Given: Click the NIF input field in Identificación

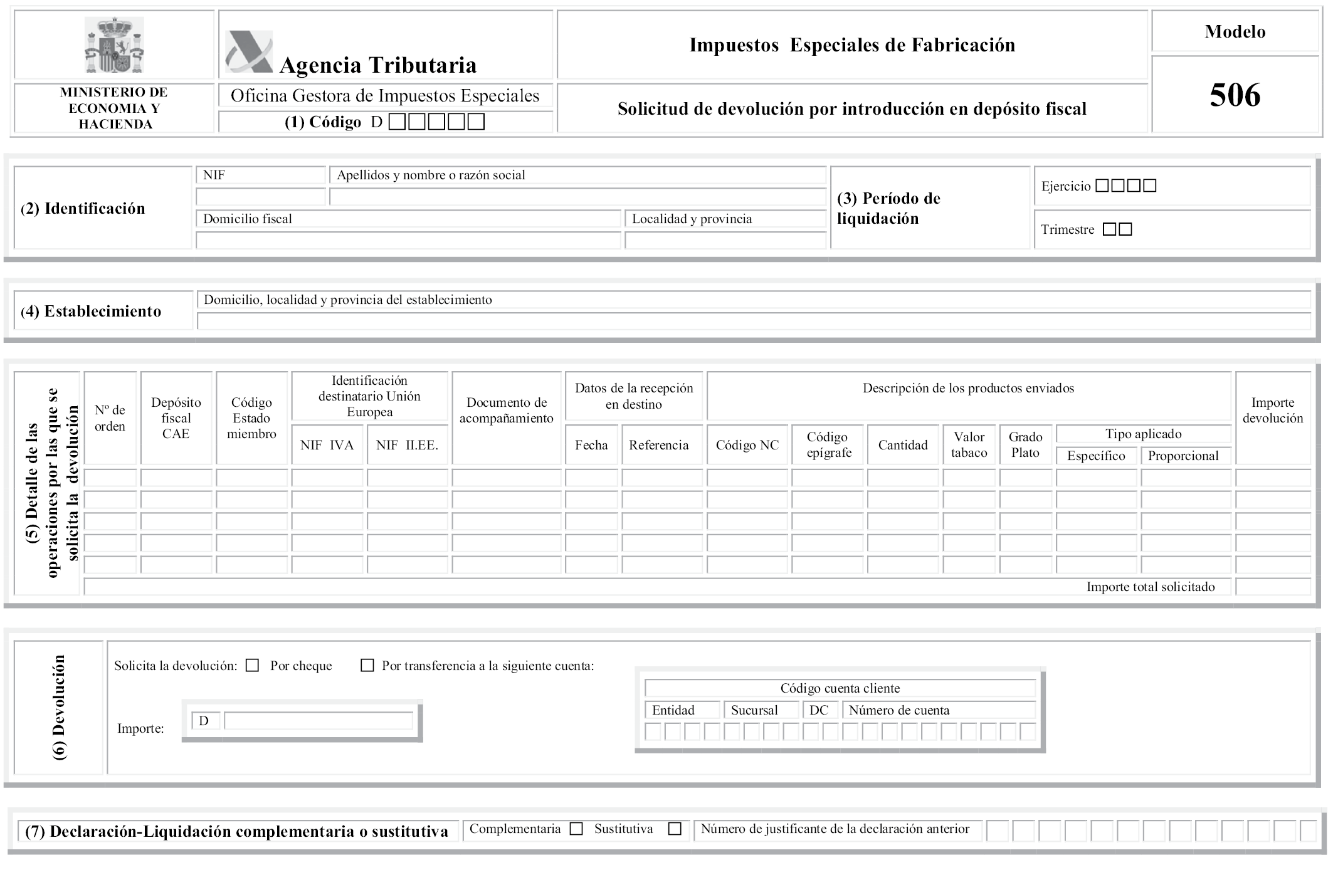Looking at the screenshot, I should pyautogui.click(x=261, y=197).
